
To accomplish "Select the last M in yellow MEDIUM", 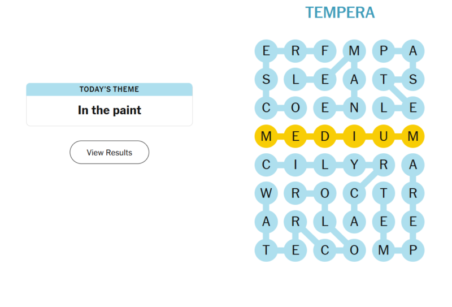I will coord(412,136).
